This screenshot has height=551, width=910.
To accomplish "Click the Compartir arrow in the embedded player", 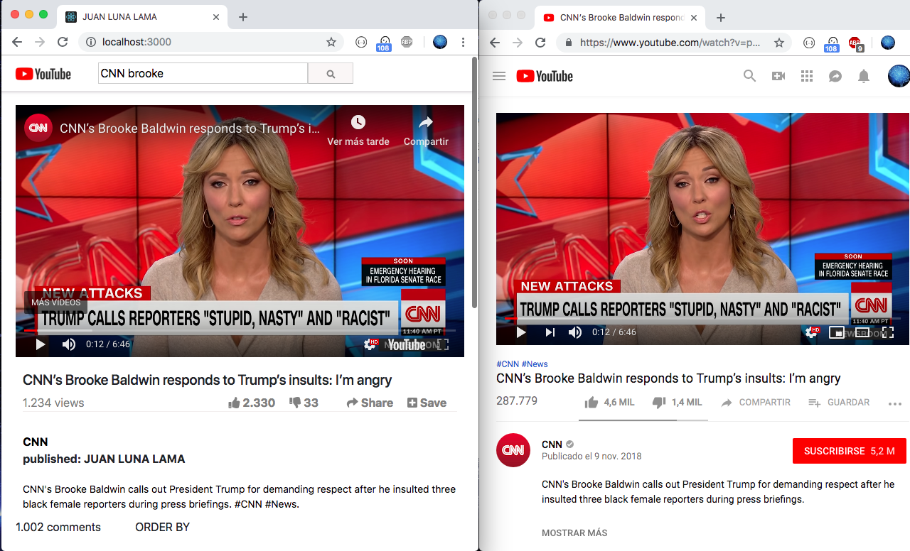I will click(x=426, y=122).
